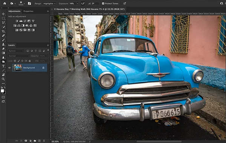
Task: Open the Layers panel menu
Action: point(48,45)
